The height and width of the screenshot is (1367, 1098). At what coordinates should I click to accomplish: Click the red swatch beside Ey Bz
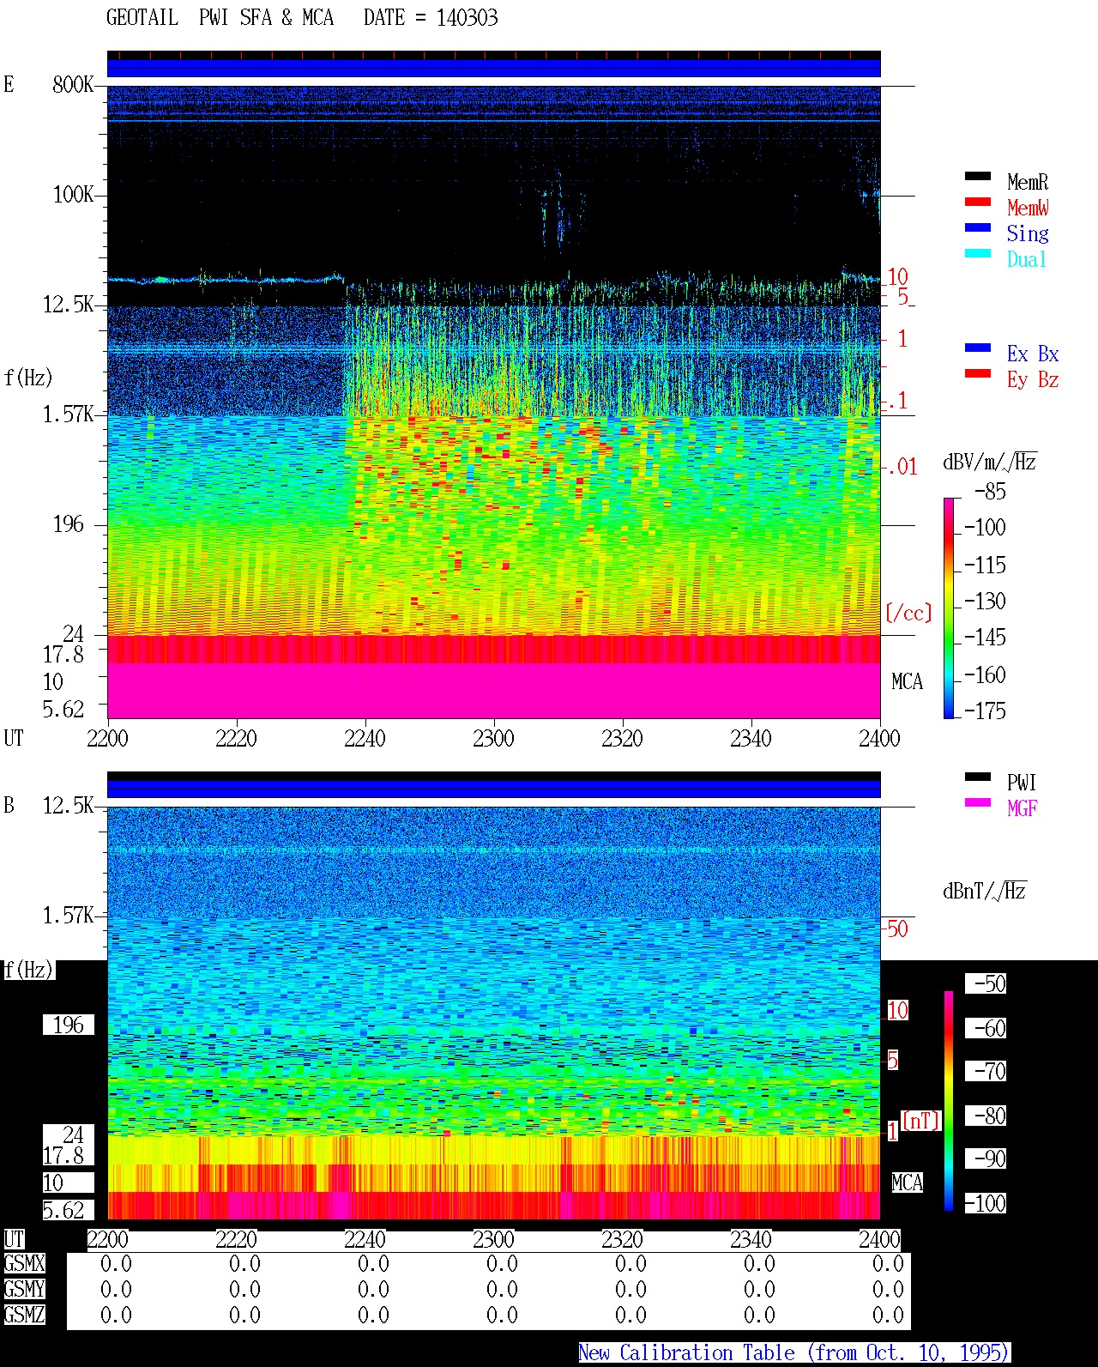(x=978, y=374)
